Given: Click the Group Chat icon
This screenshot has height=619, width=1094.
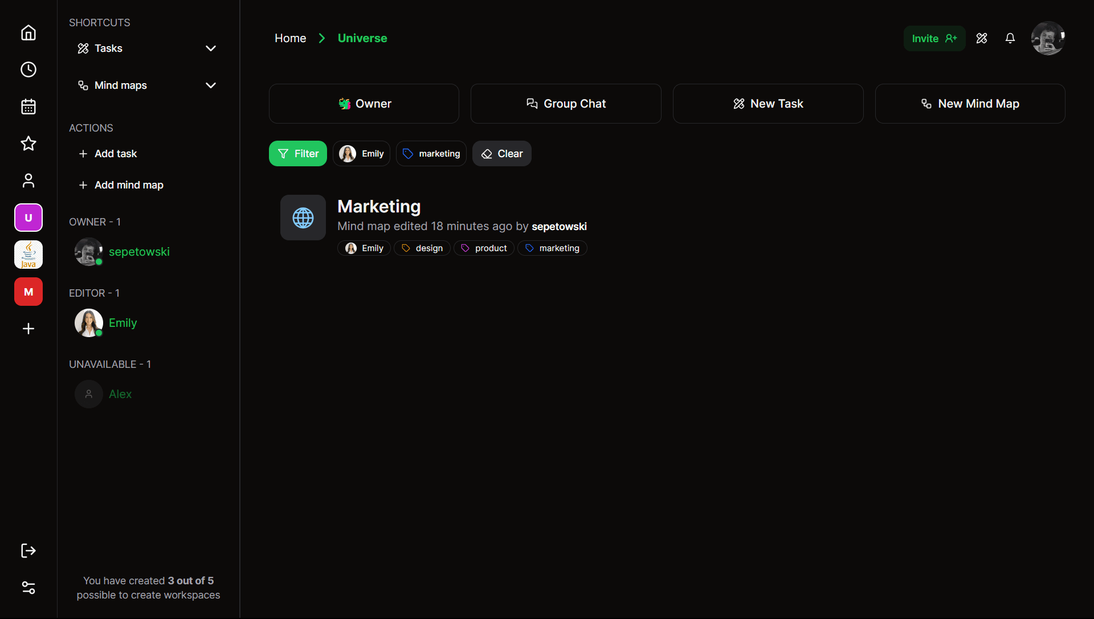Looking at the screenshot, I should tap(532, 104).
